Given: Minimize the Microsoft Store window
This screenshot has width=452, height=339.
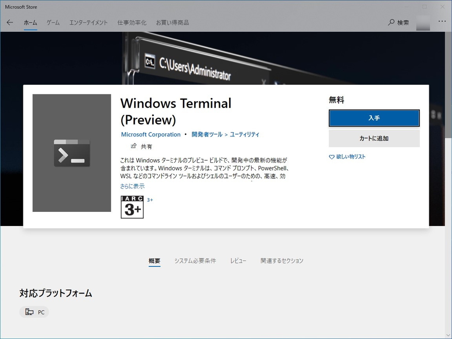Looking at the screenshot, I should pos(407,7).
